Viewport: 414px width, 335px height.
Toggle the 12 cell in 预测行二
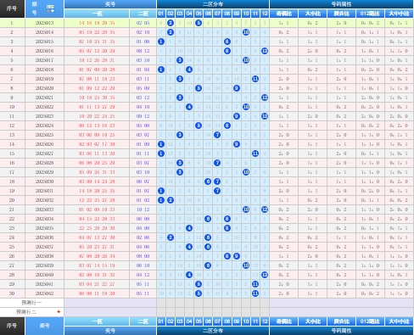[x=265, y=312]
